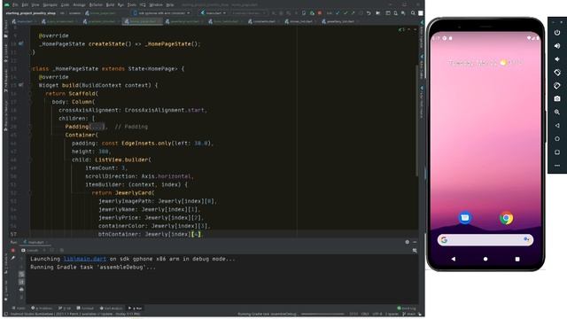567x319 pixels.
Task: Click the Google search bar on phone
Action: tap(485, 239)
